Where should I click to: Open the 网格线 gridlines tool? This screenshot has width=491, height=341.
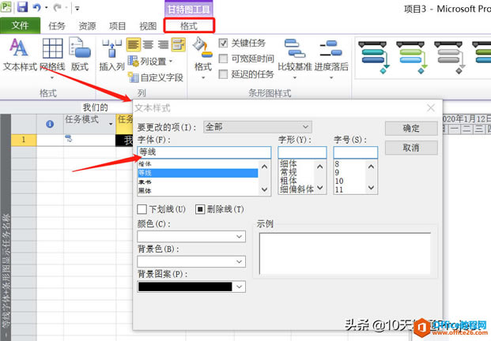[52, 58]
